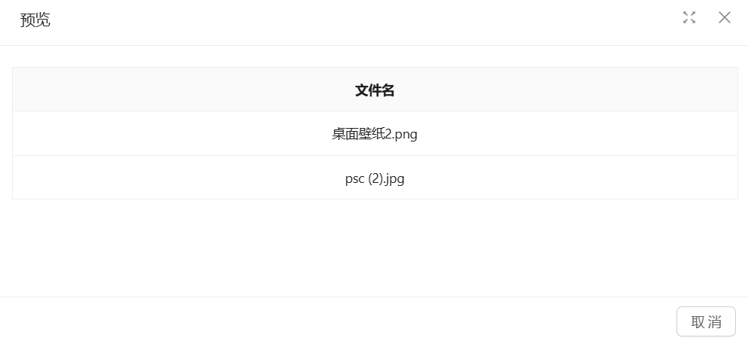Close the 预览 dialog with X icon
The image size is (748, 341).
coord(725,17)
